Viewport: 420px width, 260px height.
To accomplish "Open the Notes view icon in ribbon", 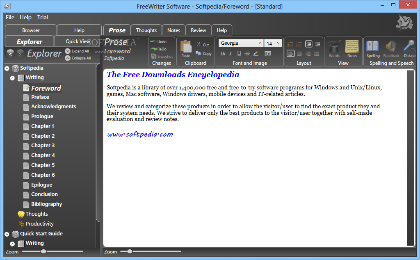I will (352, 49).
